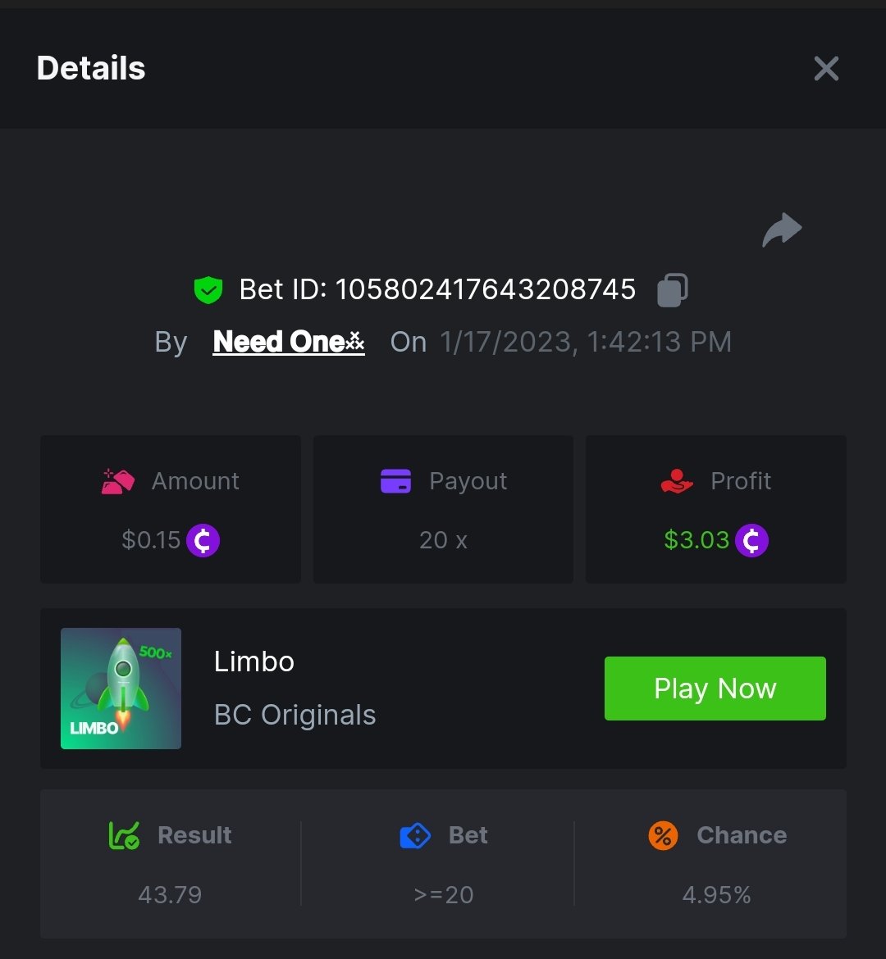
Task: Click the green Result chart icon
Action: click(x=124, y=835)
